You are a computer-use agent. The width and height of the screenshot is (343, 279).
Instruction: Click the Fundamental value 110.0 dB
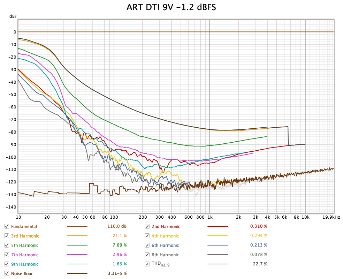click(x=117, y=226)
